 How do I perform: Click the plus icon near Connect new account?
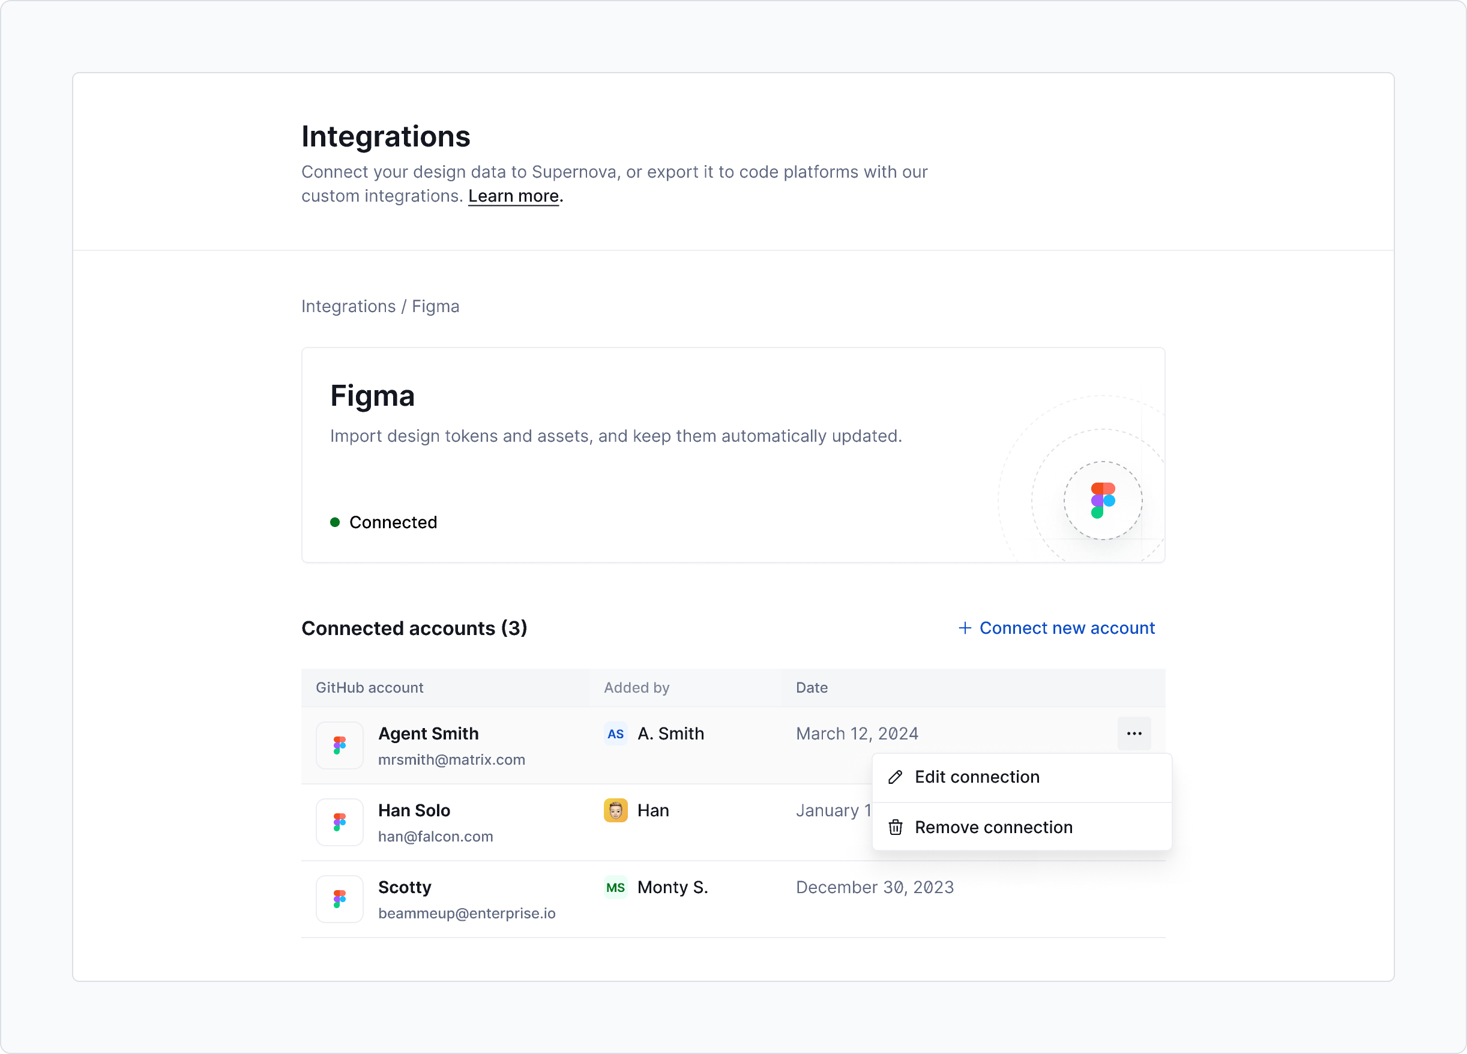tap(965, 628)
